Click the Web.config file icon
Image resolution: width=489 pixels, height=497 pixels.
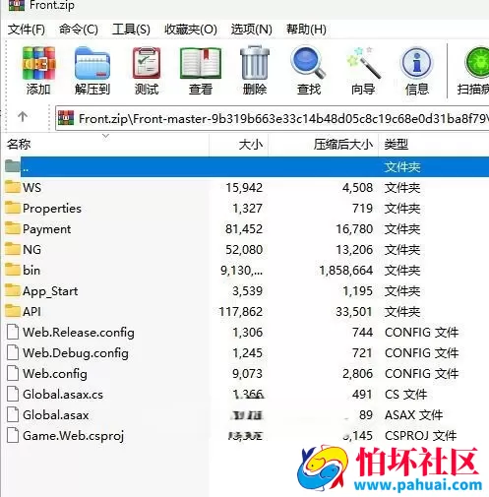pos(13,373)
